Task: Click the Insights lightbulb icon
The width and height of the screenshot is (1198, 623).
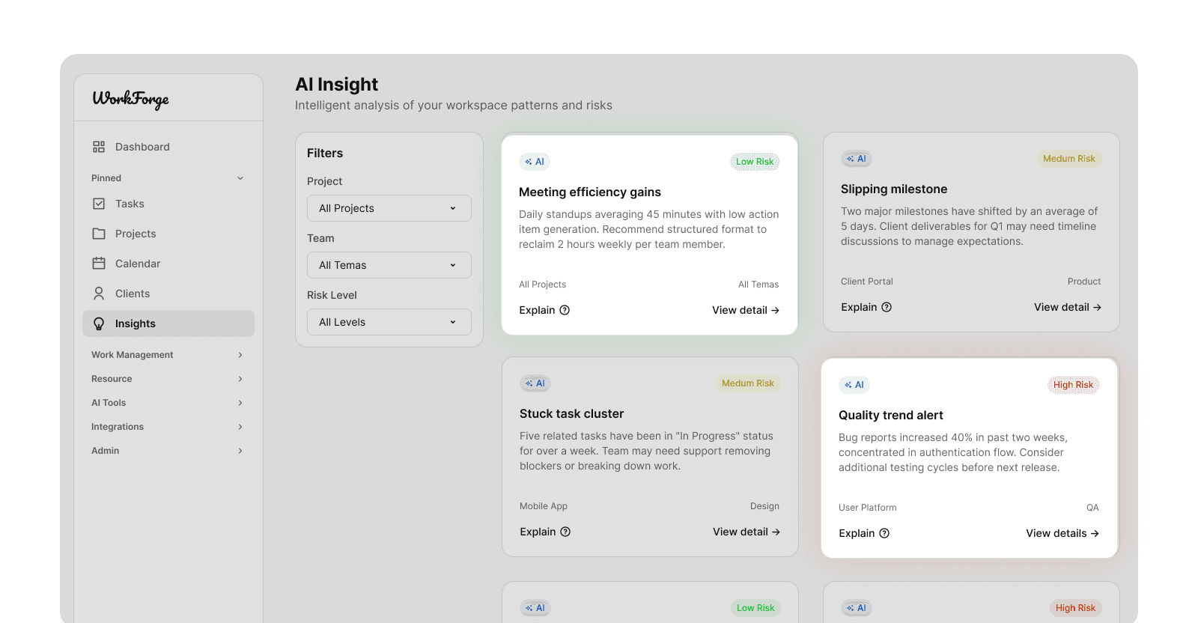Action: coord(99,323)
